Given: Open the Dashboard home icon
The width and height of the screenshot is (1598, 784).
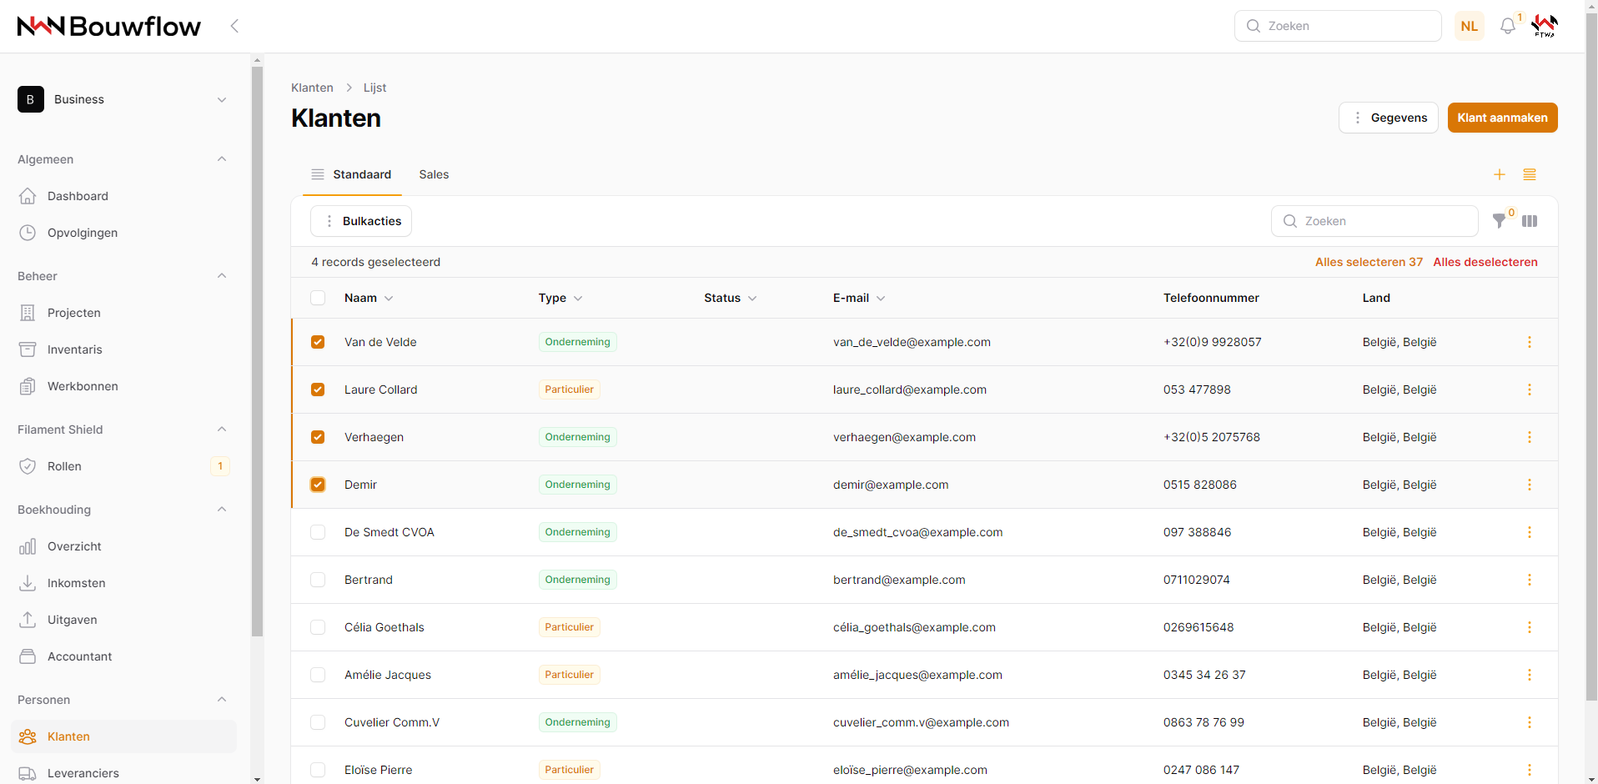Looking at the screenshot, I should click(x=28, y=196).
